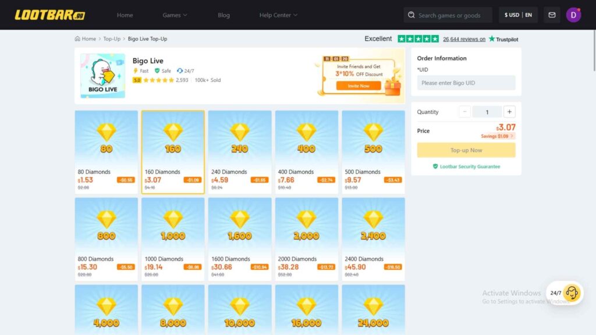Open the Lootbar Security Guarantee link
Viewport: 596px width, 335px height.
pyautogui.click(x=466, y=166)
